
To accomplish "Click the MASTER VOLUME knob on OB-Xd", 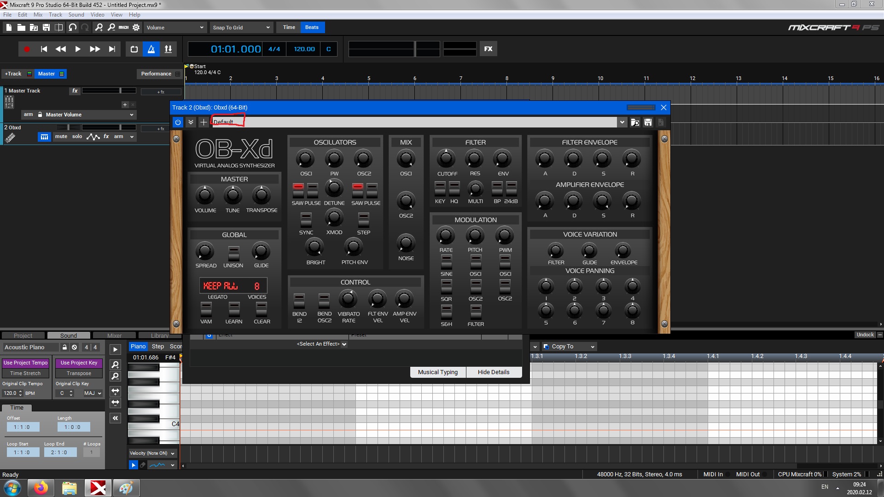I will coord(205,196).
